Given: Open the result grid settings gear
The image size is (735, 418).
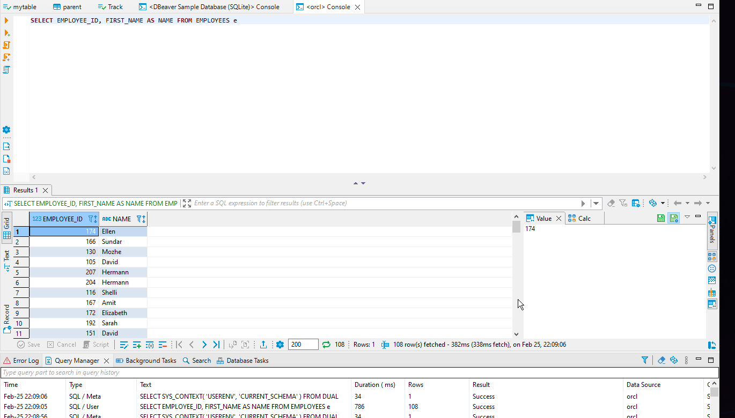Looking at the screenshot, I should pos(280,345).
